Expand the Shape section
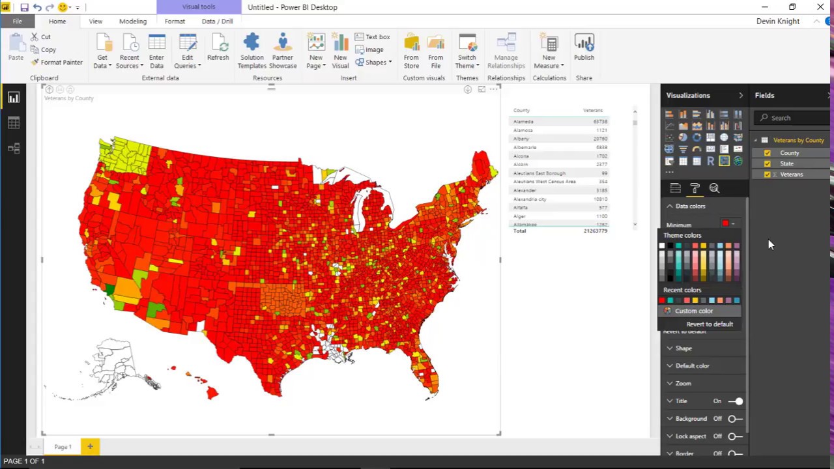Screen dimensions: 834x469 pos(669,348)
